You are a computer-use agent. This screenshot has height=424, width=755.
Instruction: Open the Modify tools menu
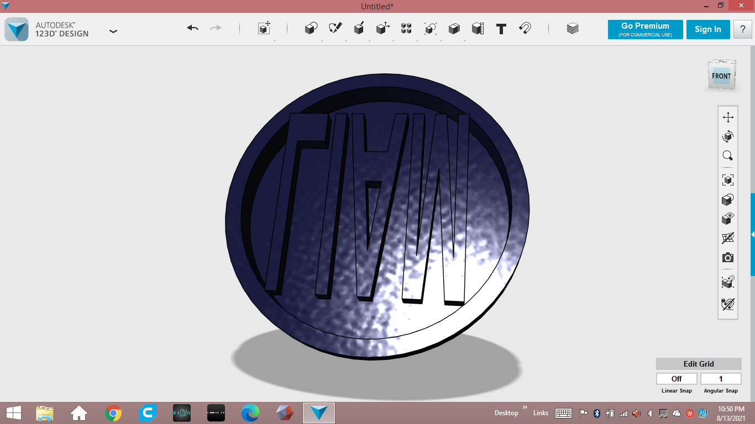pyautogui.click(x=383, y=28)
